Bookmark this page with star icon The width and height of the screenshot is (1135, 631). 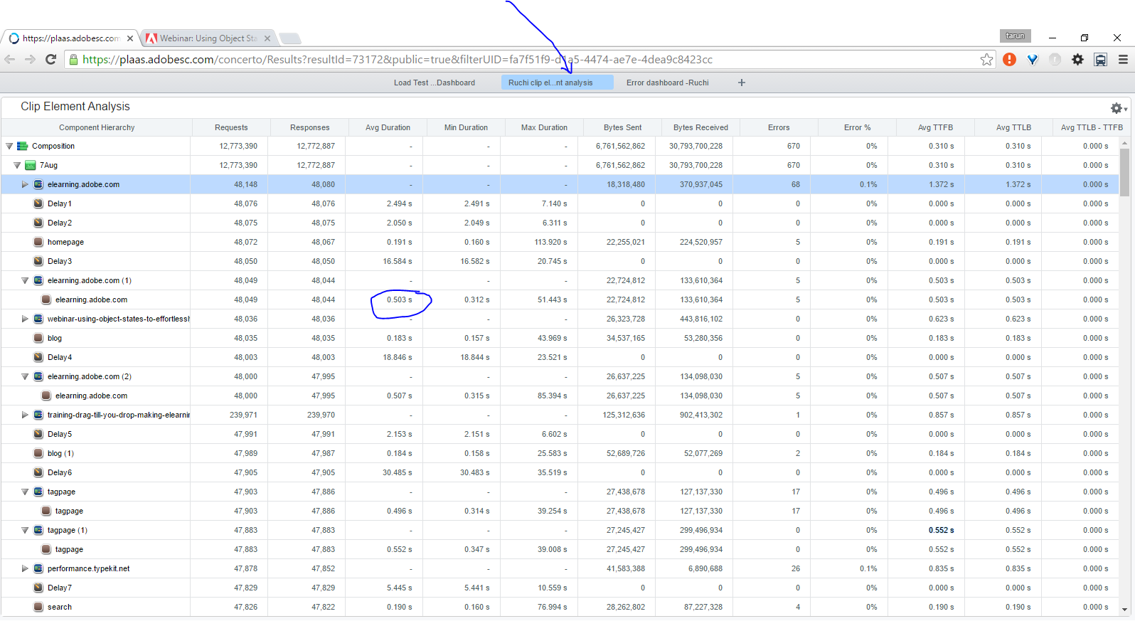tap(986, 60)
